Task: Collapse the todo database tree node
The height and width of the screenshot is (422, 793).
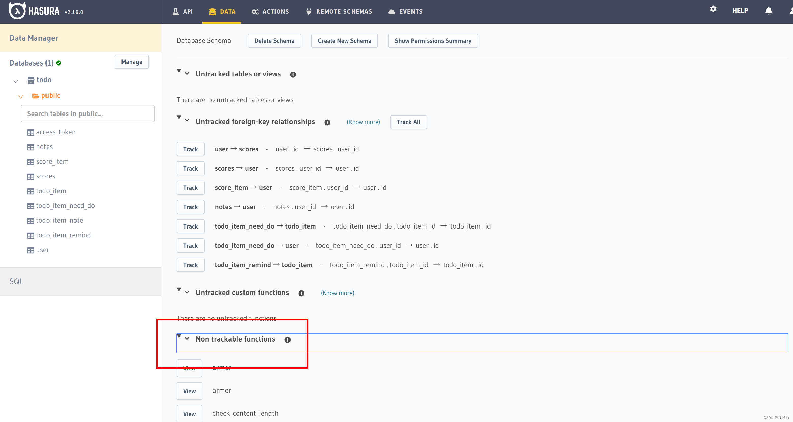Action: (x=16, y=82)
